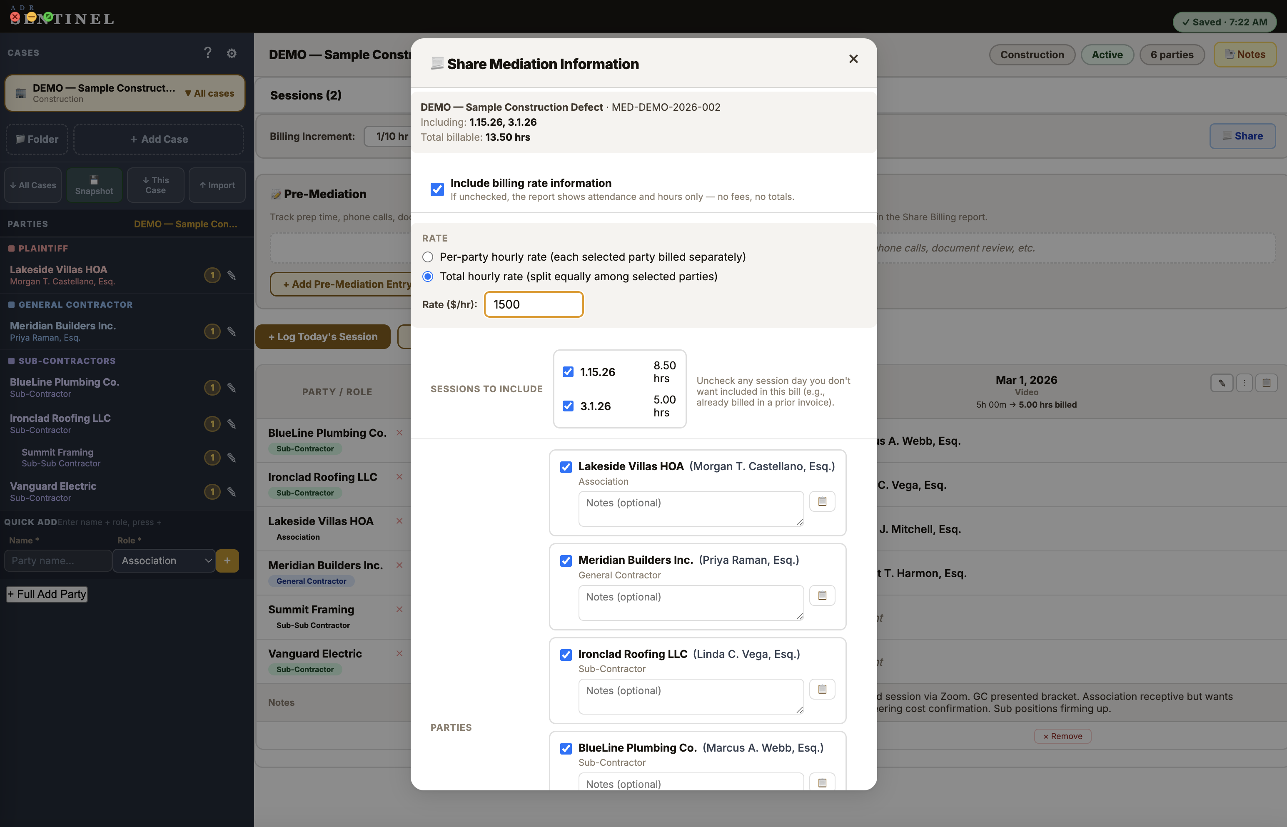This screenshot has width=1287, height=827.
Task: Open the help question mark icon
Action: click(208, 52)
